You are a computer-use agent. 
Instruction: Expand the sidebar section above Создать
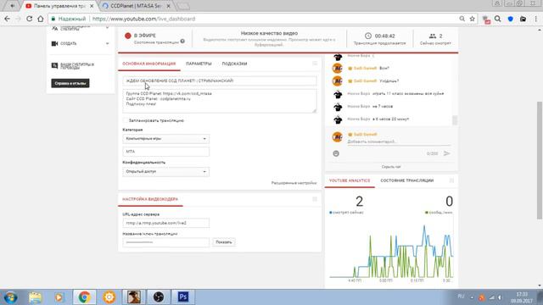coord(108,28)
